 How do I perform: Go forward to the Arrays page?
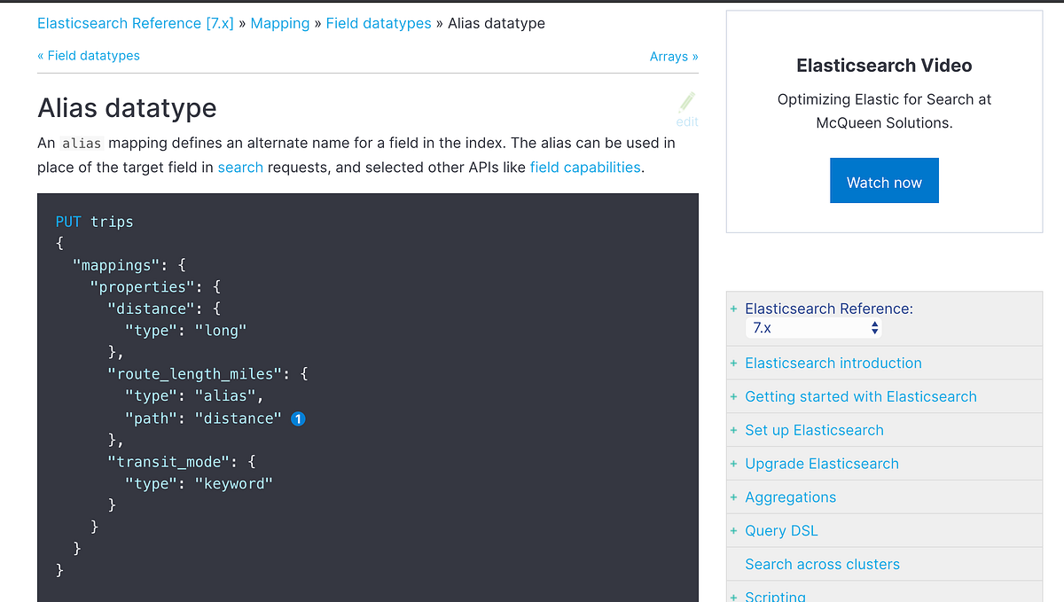click(x=674, y=56)
